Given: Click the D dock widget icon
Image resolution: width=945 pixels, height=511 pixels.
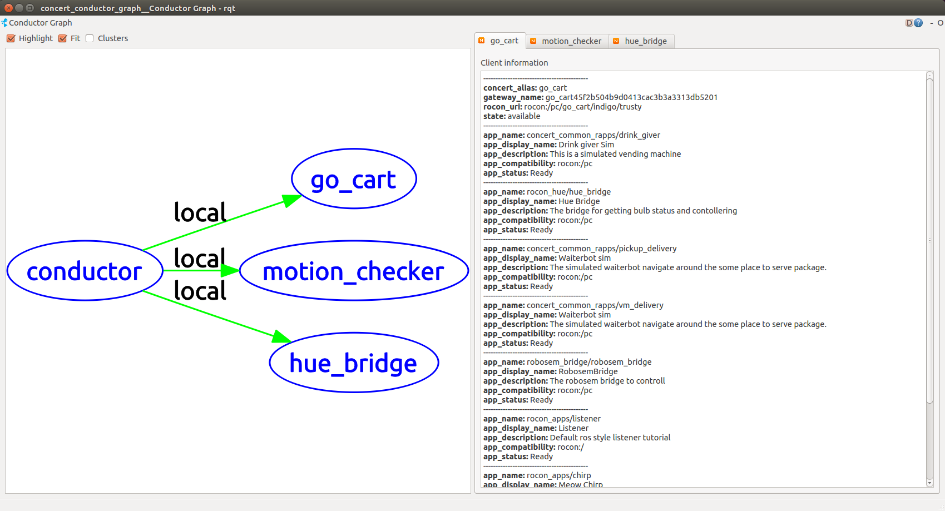Looking at the screenshot, I should pyautogui.click(x=909, y=23).
